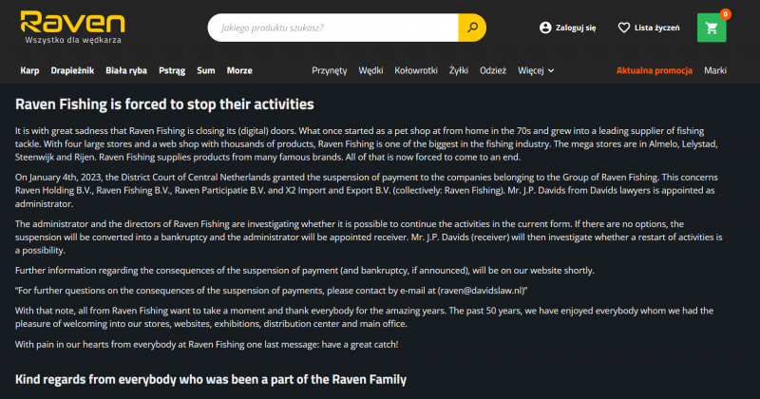The height and width of the screenshot is (399, 760).
Task: Open the Przynęty menu item
Action: (x=330, y=70)
